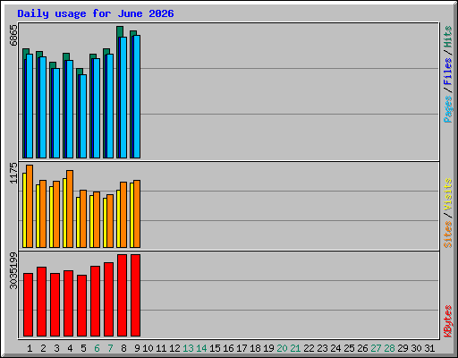Click the green day label '14'
This screenshot has height=358, width=458.
pos(201,348)
